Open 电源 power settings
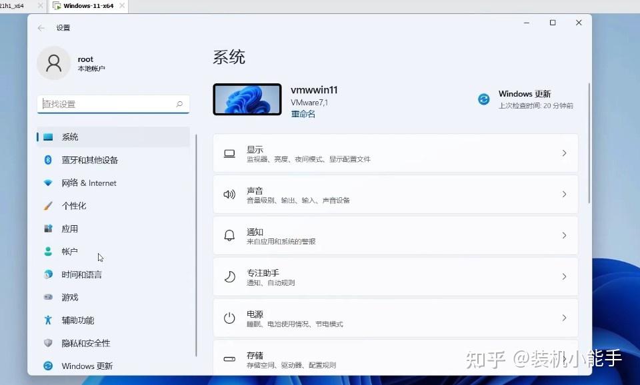 [394, 318]
